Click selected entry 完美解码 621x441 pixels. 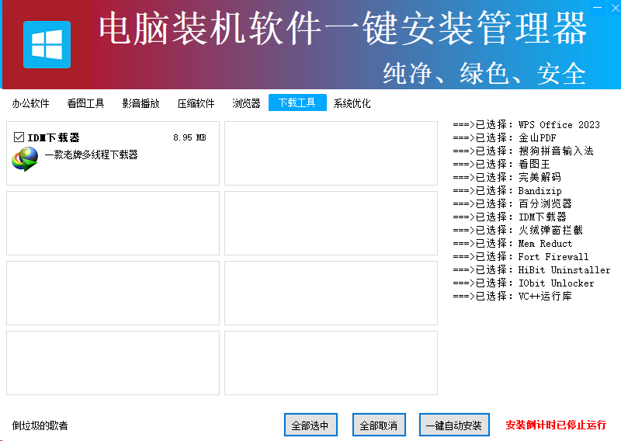(x=507, y=177)
